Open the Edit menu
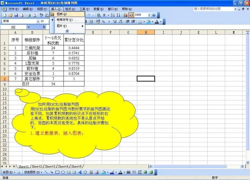The image size is (250, 180). (28, 9)
